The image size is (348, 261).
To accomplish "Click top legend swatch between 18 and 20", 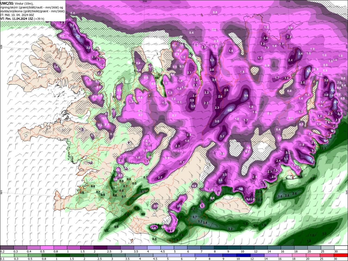I will tap(301, 248).
